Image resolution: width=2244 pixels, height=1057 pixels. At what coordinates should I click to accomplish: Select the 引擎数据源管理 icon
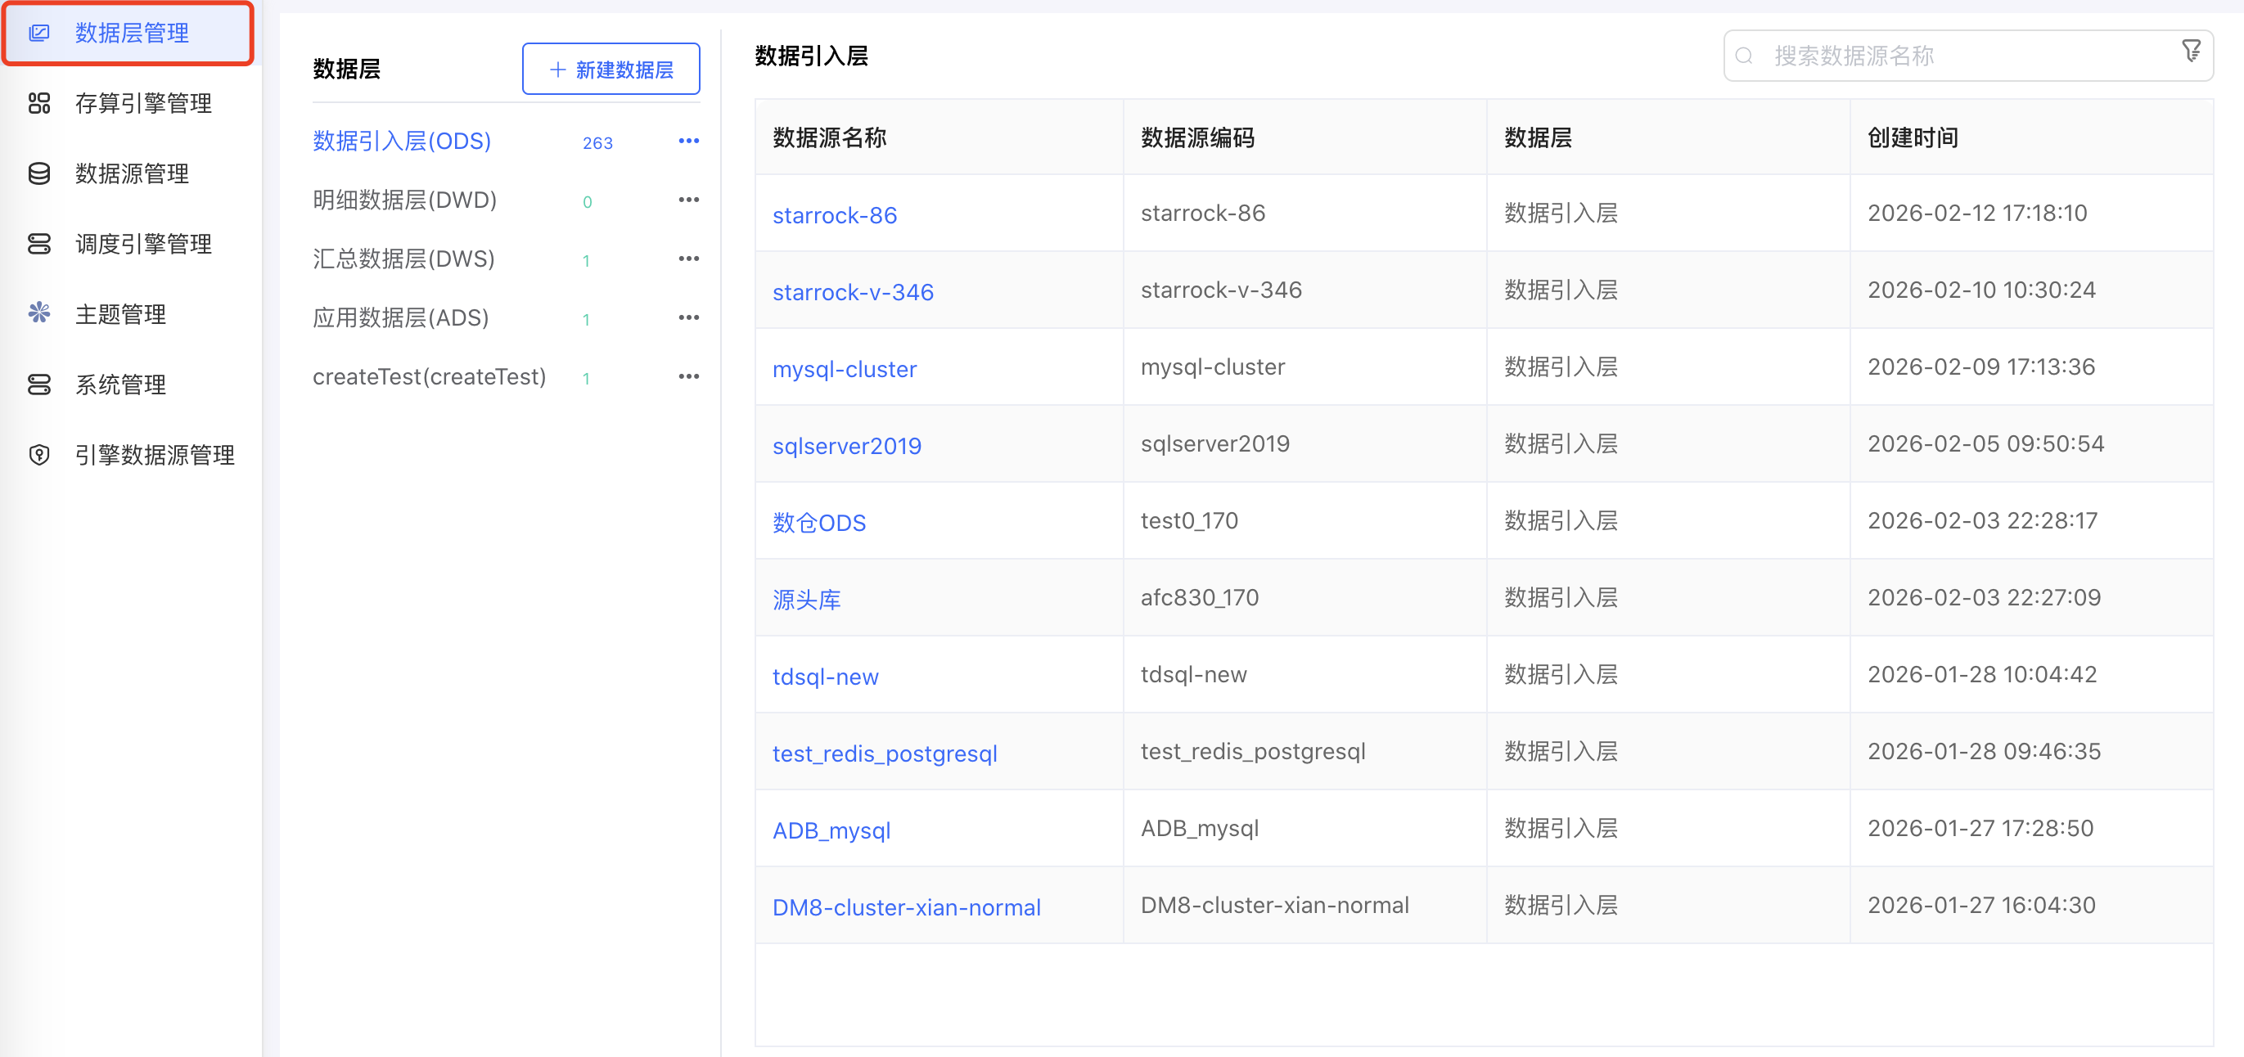40,453
